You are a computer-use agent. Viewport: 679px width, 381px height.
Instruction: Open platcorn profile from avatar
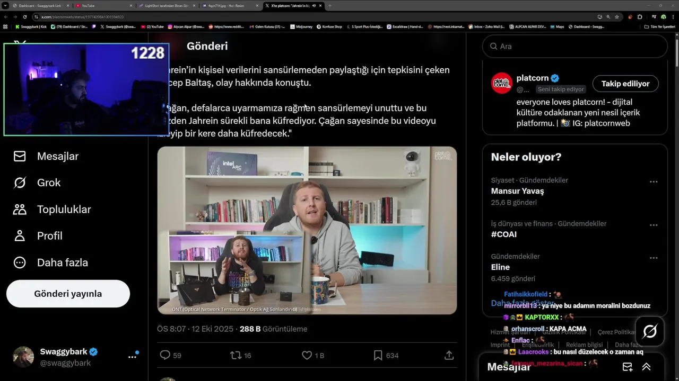pos(501,83)
